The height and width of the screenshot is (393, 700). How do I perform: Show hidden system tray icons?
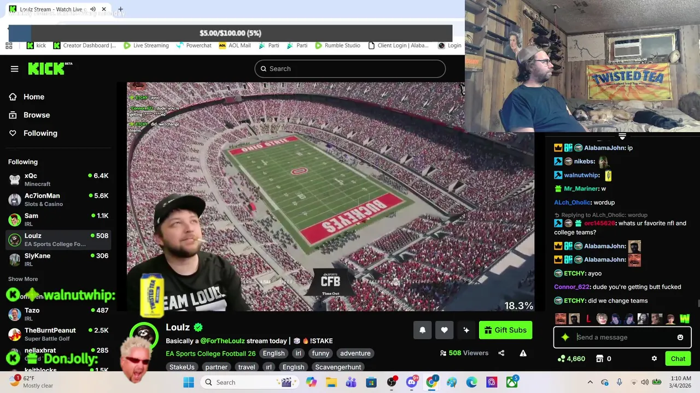590,382
